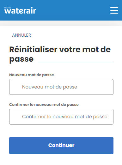Focus the Confirmer le nouveau mot de passe field
Viewport: 122px width, 165px height.
pos(61,117)
